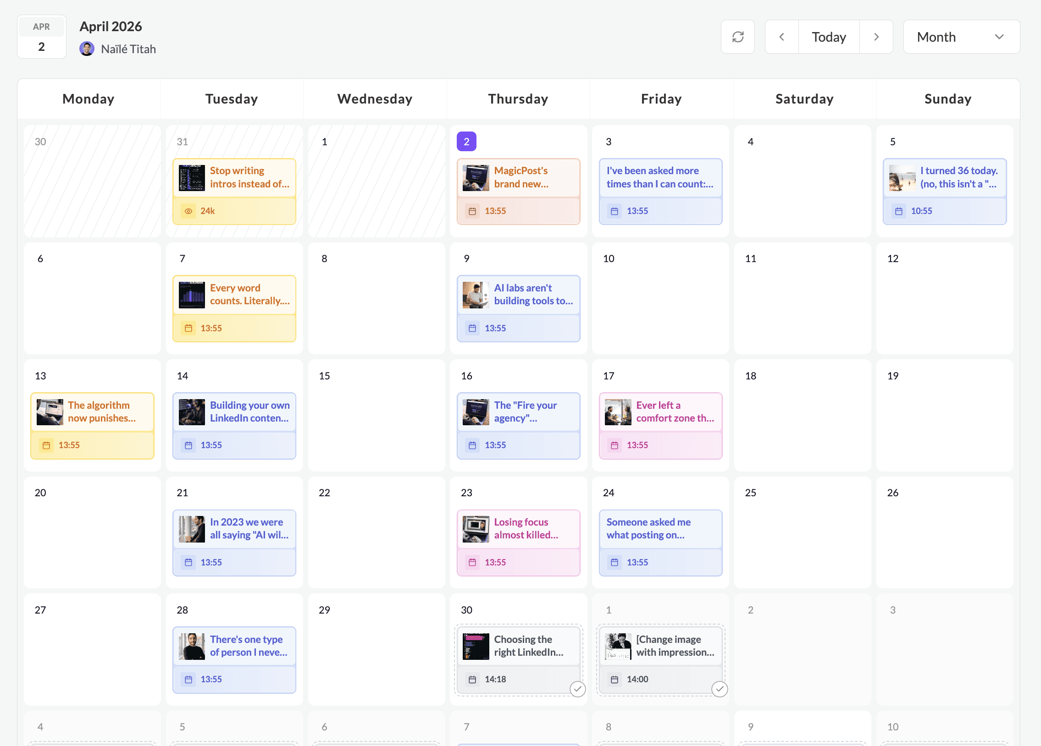Click views eye icon on 24k post
The width and height of the screenshot is (1041, 746).
(188, 211)
